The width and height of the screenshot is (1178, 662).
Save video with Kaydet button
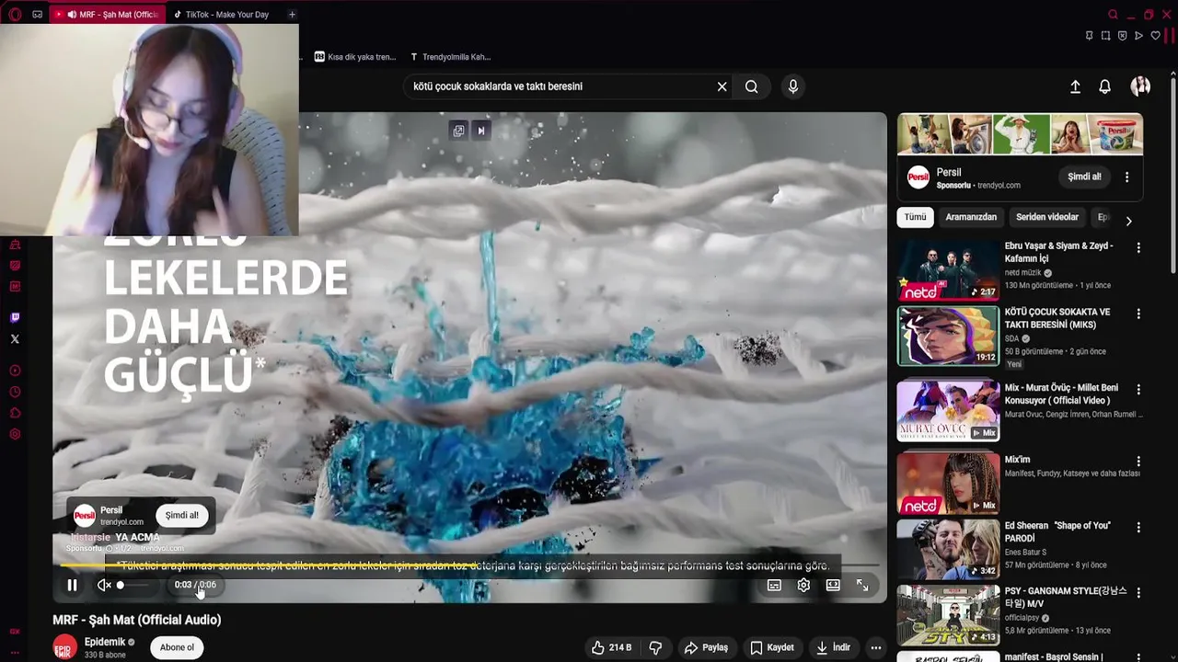pyautogui.click(x=771, y=647)
